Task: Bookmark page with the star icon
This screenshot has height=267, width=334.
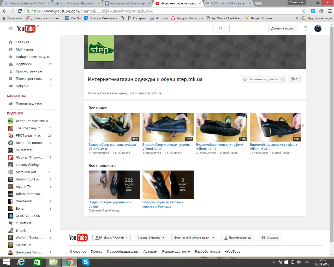Action: click(x=305, y=11)
